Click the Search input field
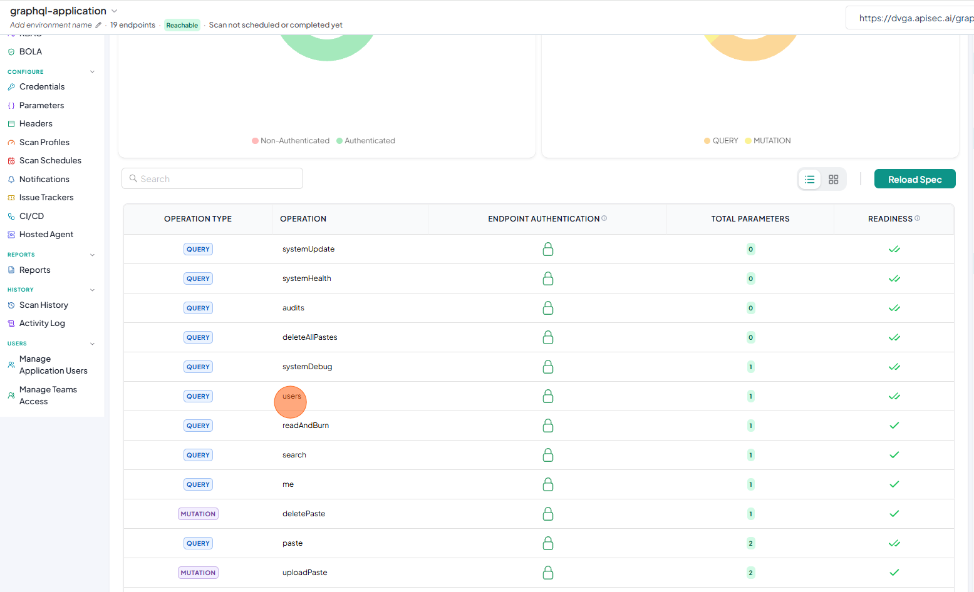974x592 pixels. (212, 178)
